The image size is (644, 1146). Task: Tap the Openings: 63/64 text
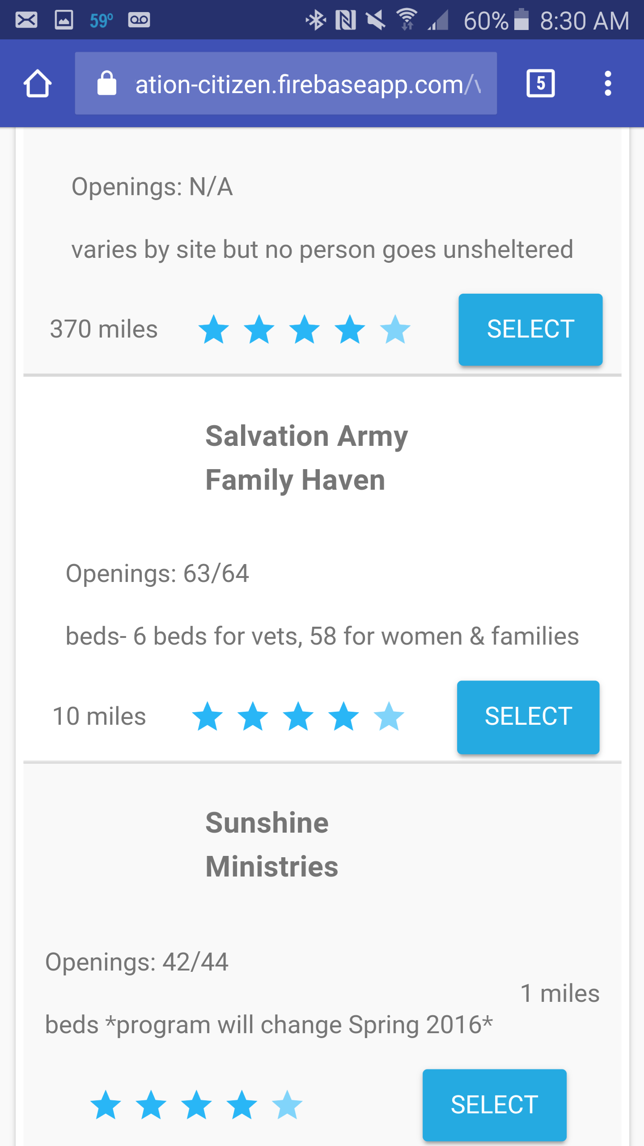tap(157, 573)
